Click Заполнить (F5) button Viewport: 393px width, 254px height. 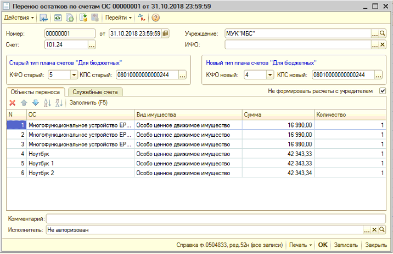88,103
